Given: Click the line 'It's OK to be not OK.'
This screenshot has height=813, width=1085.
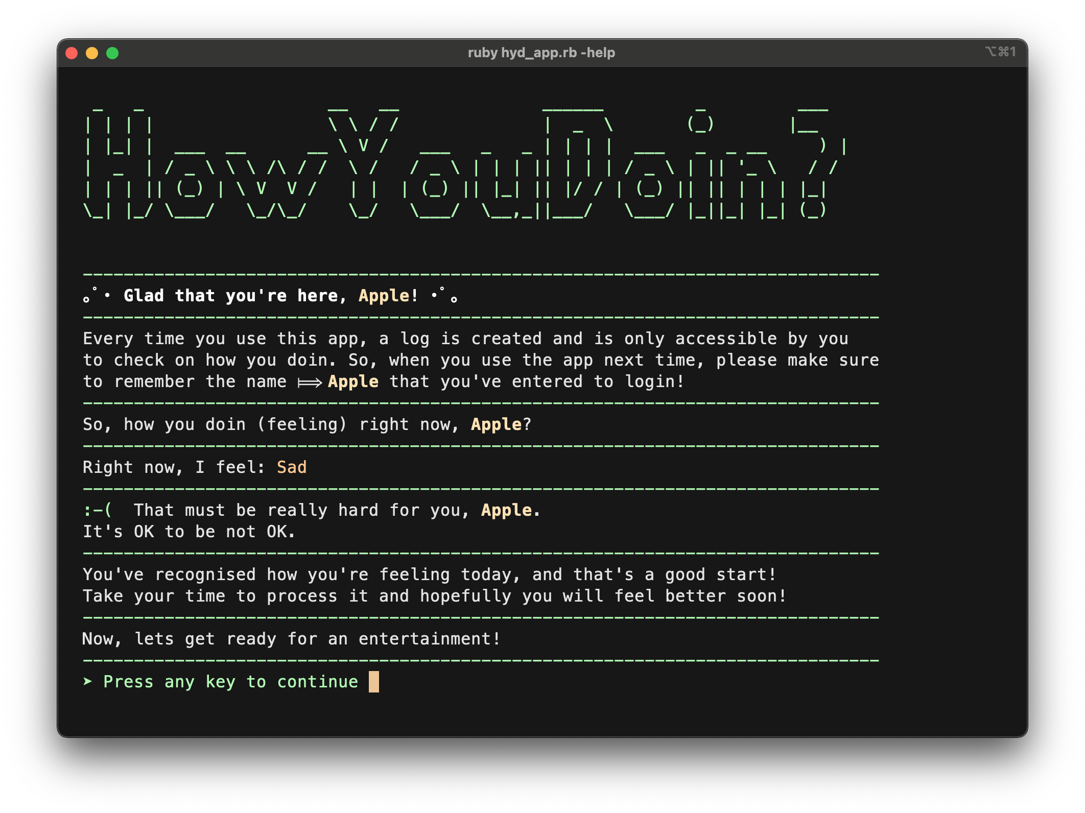Looking at the screenshot, I should point(189,532).
